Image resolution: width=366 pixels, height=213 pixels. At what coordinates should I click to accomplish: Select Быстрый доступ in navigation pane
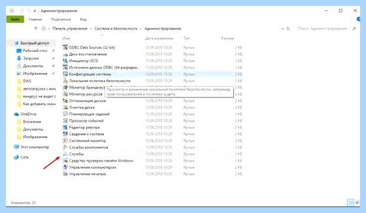pos(35,43)
